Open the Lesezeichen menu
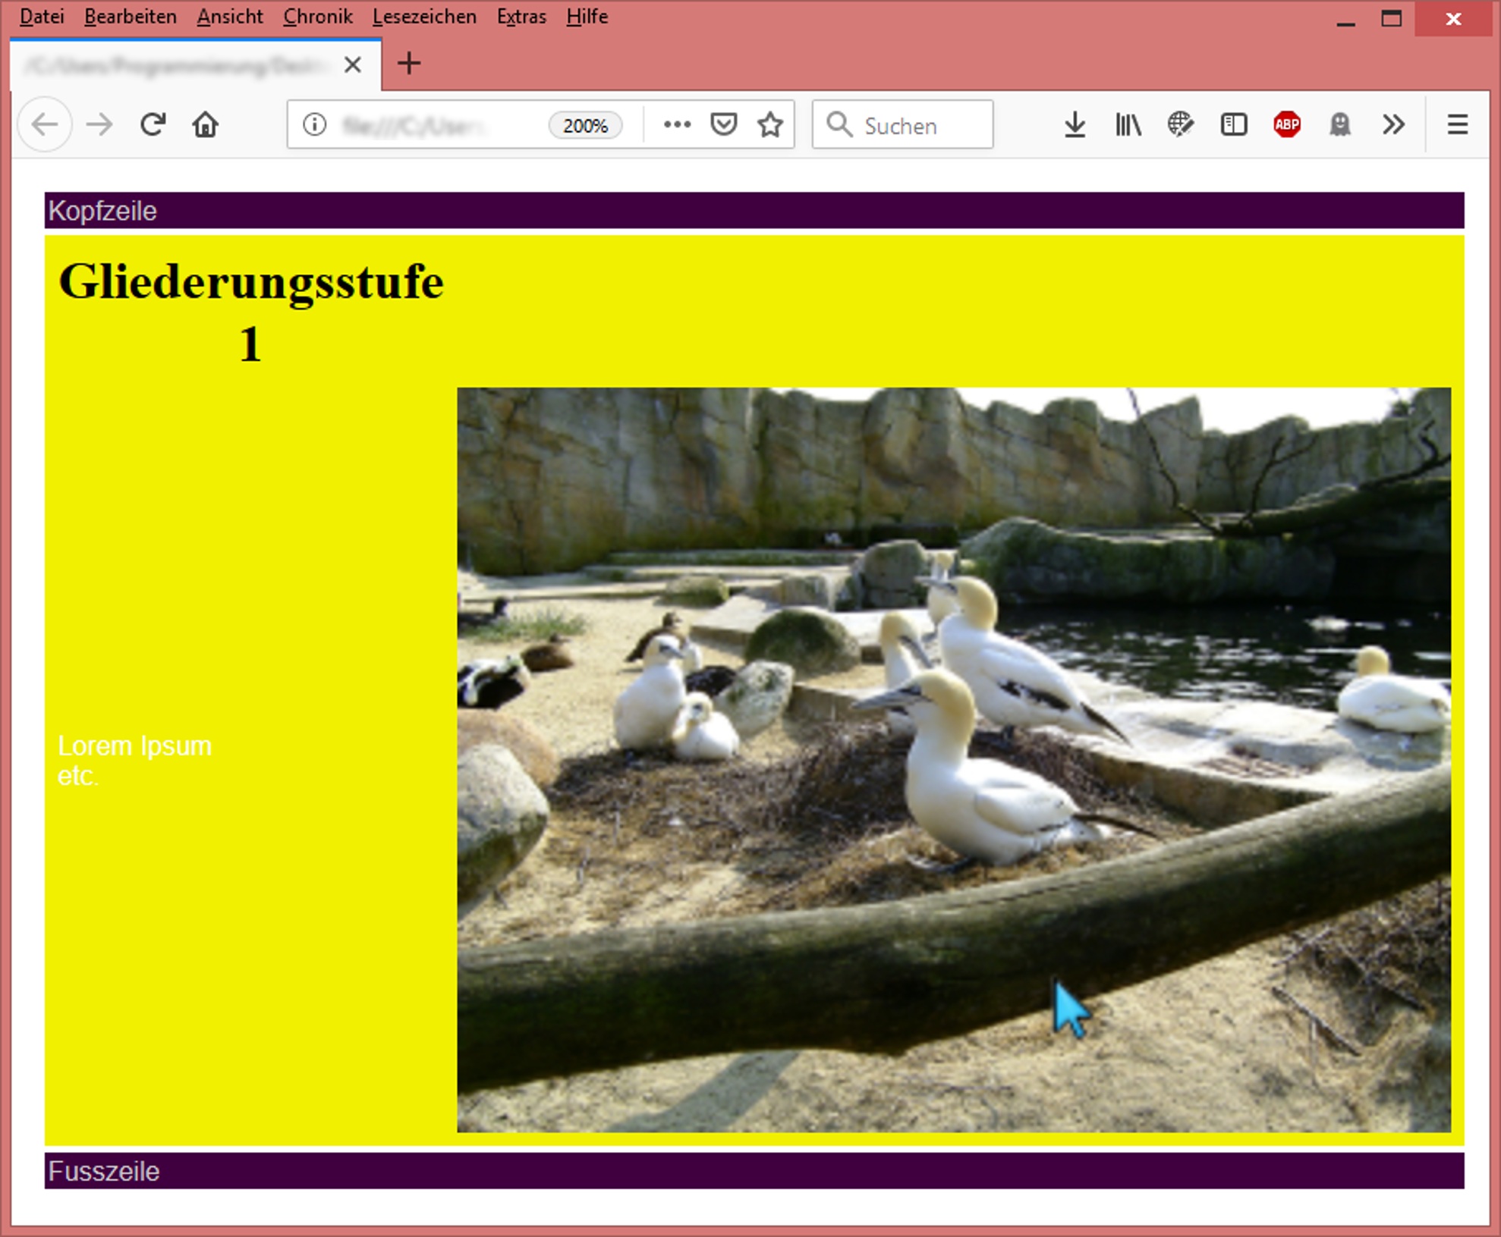 [x=424, y=16]
